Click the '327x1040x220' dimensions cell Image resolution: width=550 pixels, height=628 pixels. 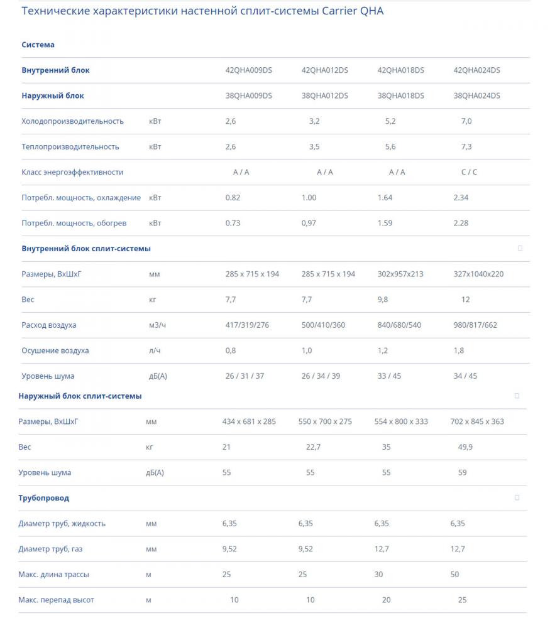pyautogui.click(x=478, y=274)
